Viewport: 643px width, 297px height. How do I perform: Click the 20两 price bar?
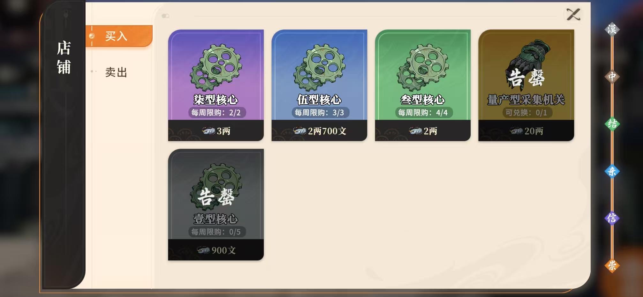pyautogui.click(x=526, y=130)
